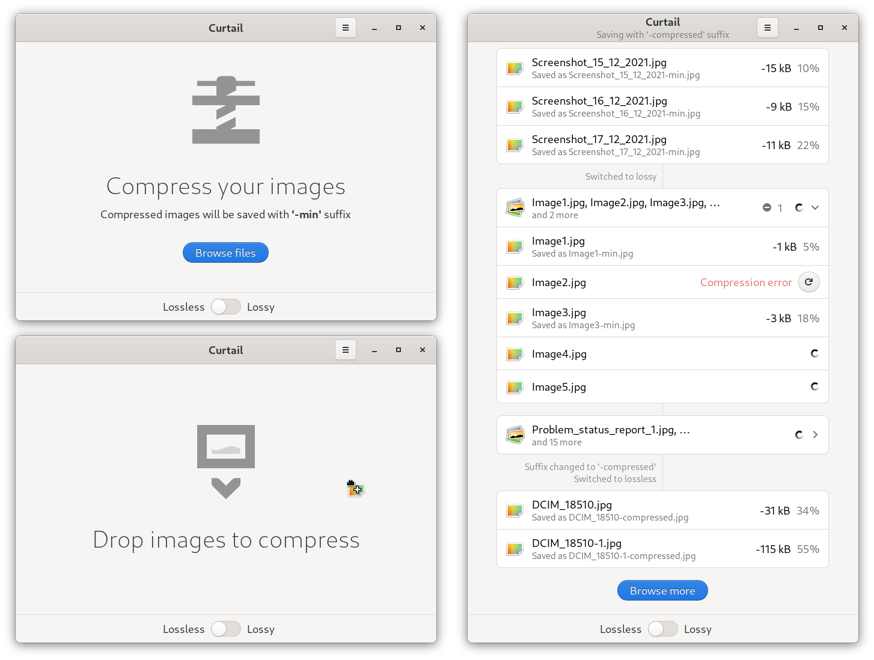Click thumbnail icon of Image1.jpg row

pyautogui.click(x=515, y=247)
